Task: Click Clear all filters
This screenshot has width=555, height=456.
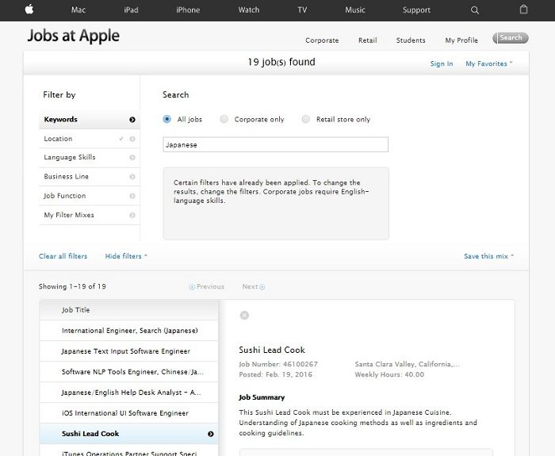Action: 63,256
